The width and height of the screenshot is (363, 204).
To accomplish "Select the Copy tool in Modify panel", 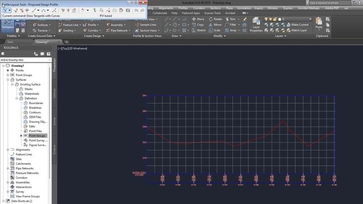I will tap(198, 25).
